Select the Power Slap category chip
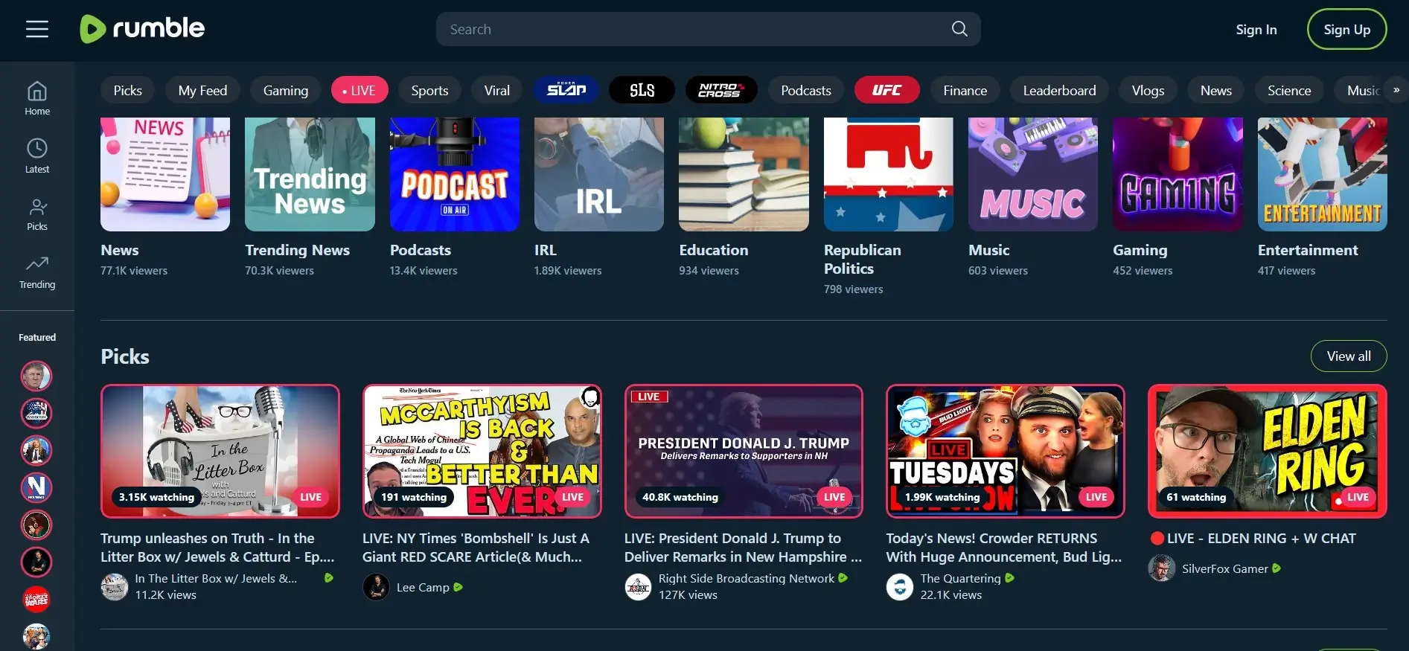 coord(566,90)
